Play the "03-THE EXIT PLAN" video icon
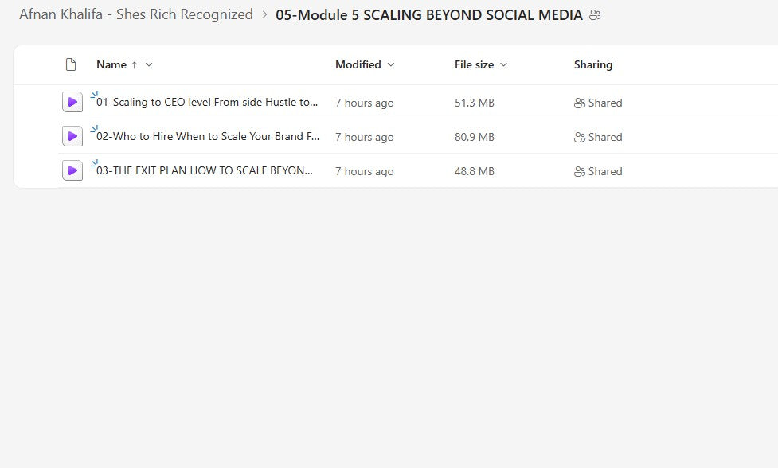 [x=72, y=170]
